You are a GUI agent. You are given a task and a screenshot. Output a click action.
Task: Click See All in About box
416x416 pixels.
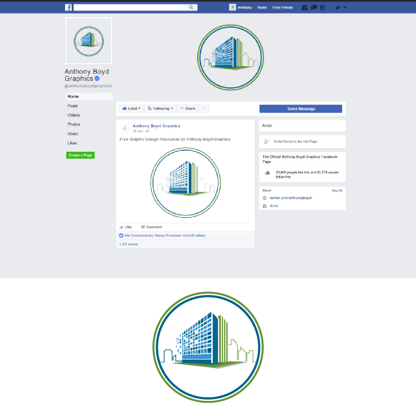[x=337, y=191]
